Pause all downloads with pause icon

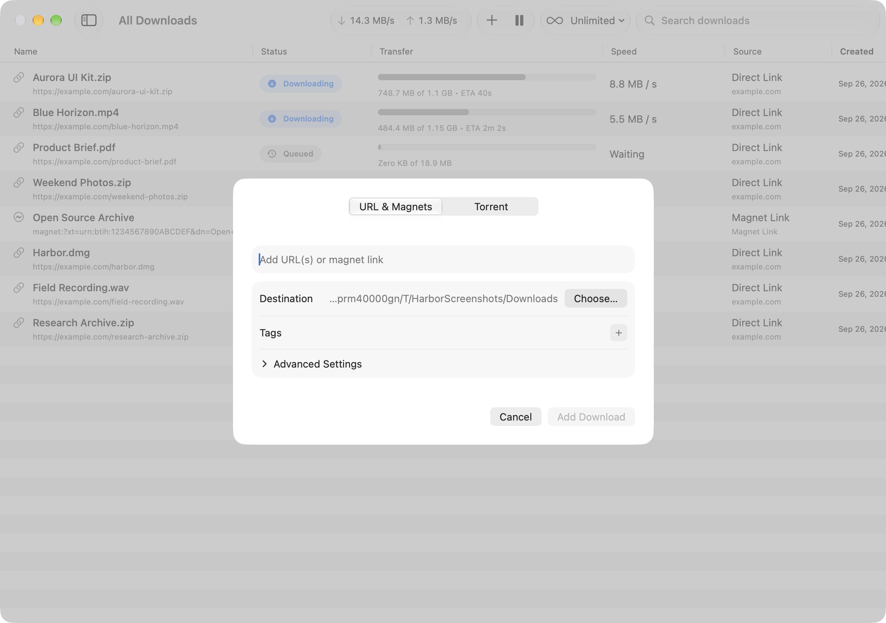[x=519, y=20]
